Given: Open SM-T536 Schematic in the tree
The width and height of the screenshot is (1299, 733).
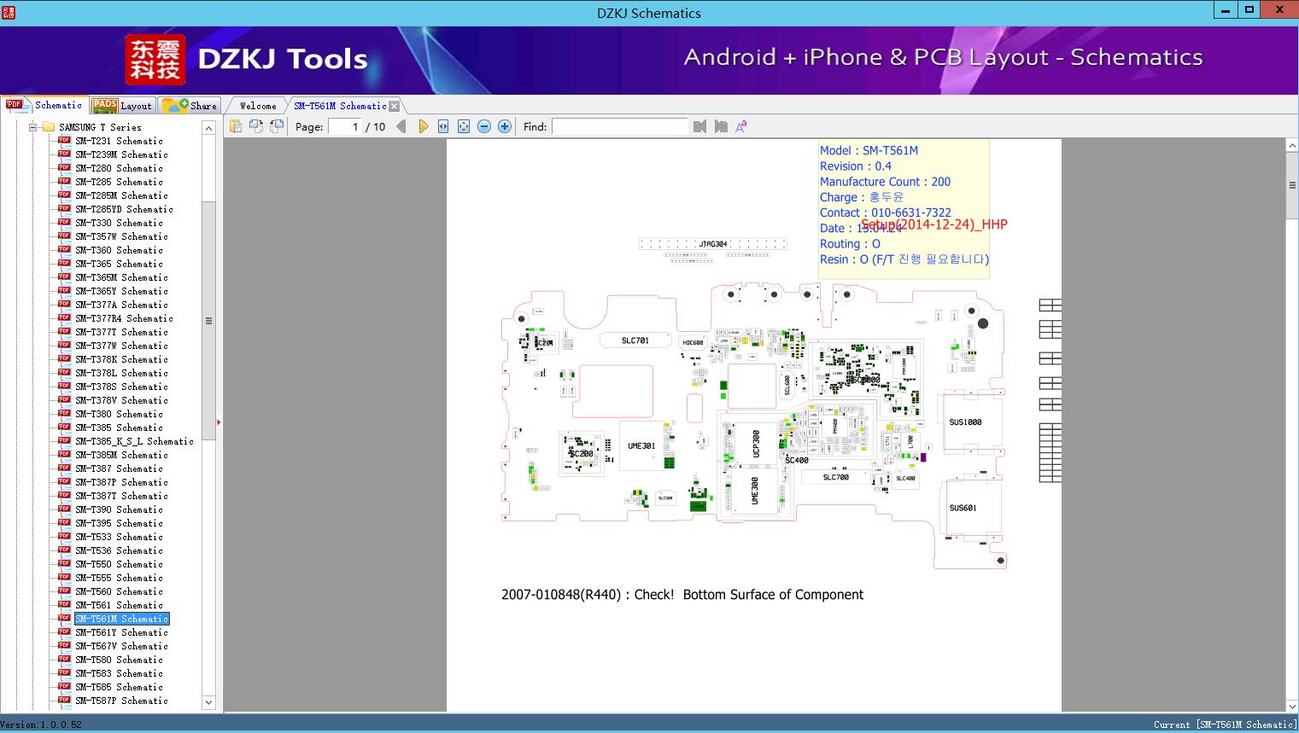Looking at the screenshot, I should (119, 550).
